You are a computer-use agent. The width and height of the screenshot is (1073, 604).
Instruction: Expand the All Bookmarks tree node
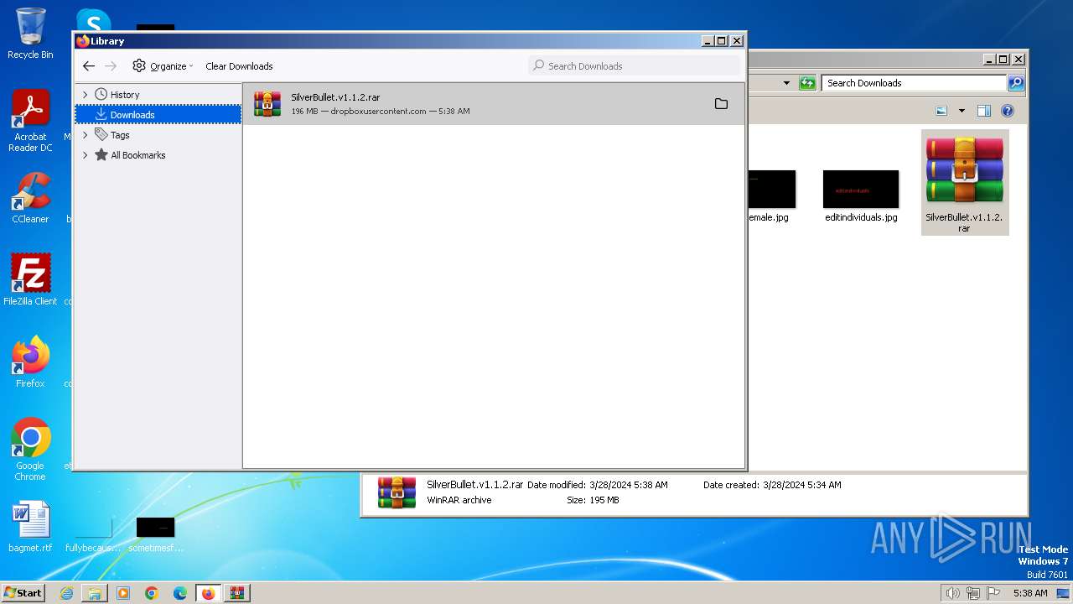coord(85,155)
